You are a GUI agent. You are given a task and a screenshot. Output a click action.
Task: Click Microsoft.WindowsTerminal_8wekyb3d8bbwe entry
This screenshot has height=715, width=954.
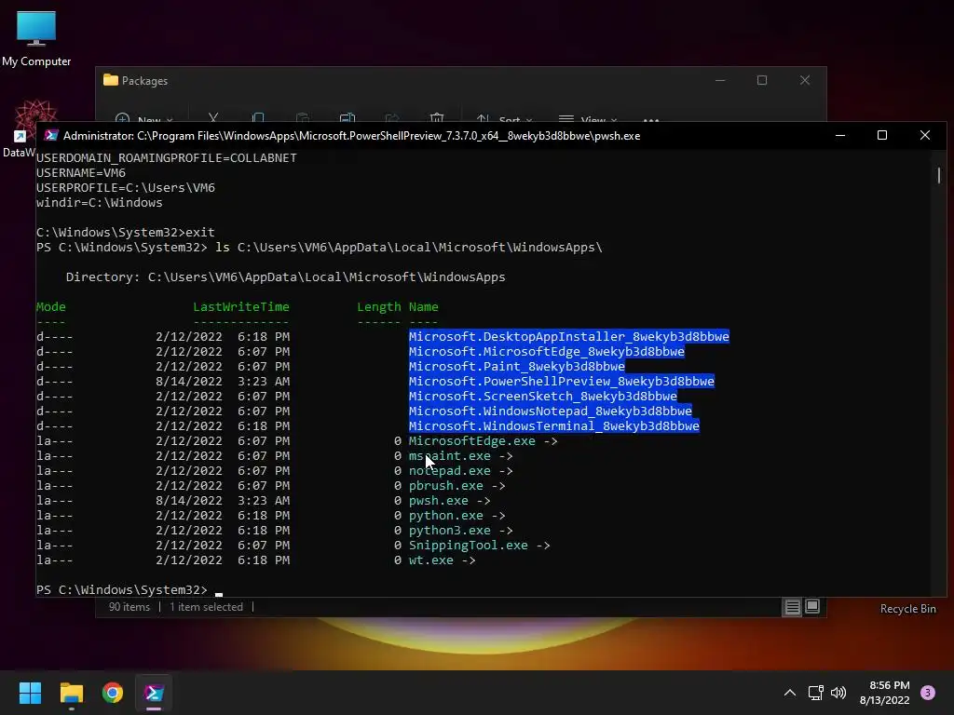click(554, 425)
